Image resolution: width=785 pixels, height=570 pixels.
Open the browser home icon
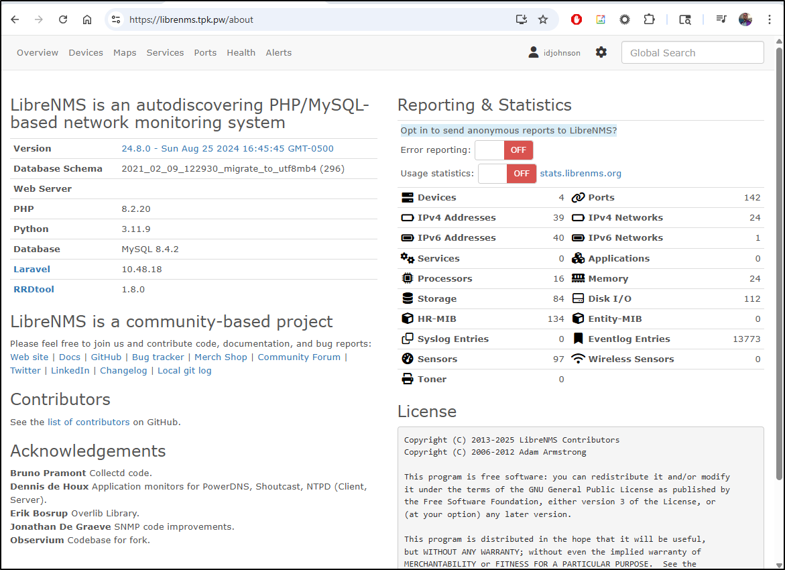click(87, 19)
